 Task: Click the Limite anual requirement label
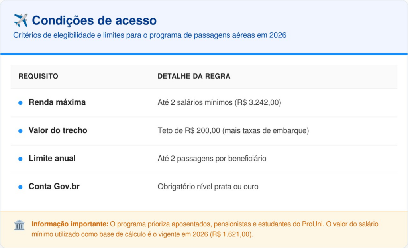(52, 158)
